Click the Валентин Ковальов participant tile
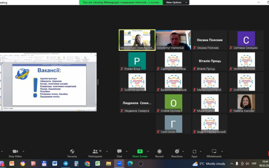 tap(174, 82)
